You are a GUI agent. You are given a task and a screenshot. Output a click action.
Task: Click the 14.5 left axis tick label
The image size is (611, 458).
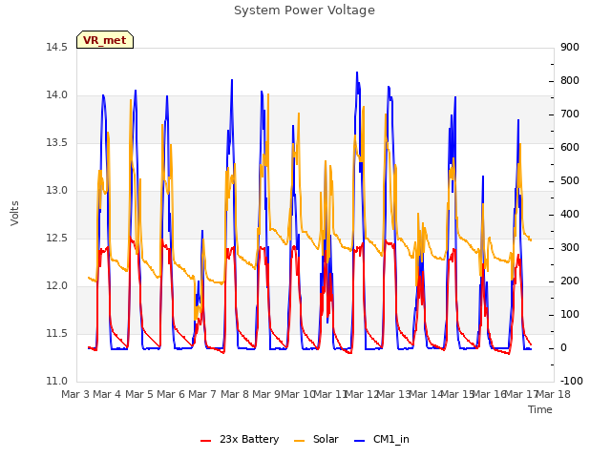tap(56, 47)
